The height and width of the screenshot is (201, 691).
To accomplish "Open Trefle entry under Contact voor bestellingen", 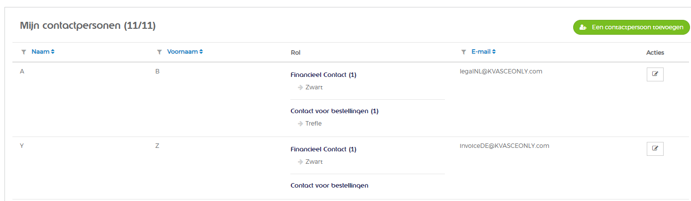I will [x=313, y=124].
